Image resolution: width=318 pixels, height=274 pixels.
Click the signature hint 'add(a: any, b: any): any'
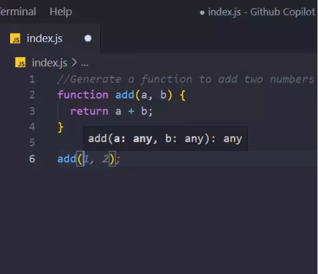click(x=165, y=139)
